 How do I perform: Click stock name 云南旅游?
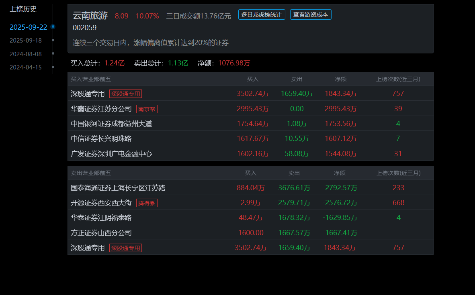click(x=90, y=15)
